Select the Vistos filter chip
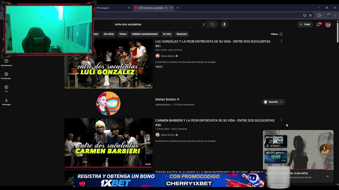Viewport: 339px width, 190px height. click(123, 34)
